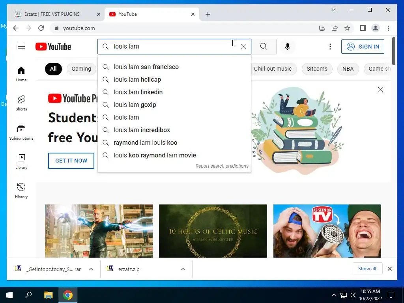The width and height of the screenshot is (404, 303).
Task: Open the superhero lightning video thumbnail
Action: (x=99, y=231)
